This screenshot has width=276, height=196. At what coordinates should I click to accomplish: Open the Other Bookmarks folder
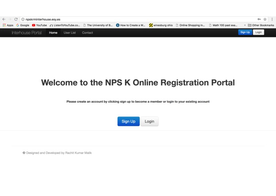click(261, 25)
